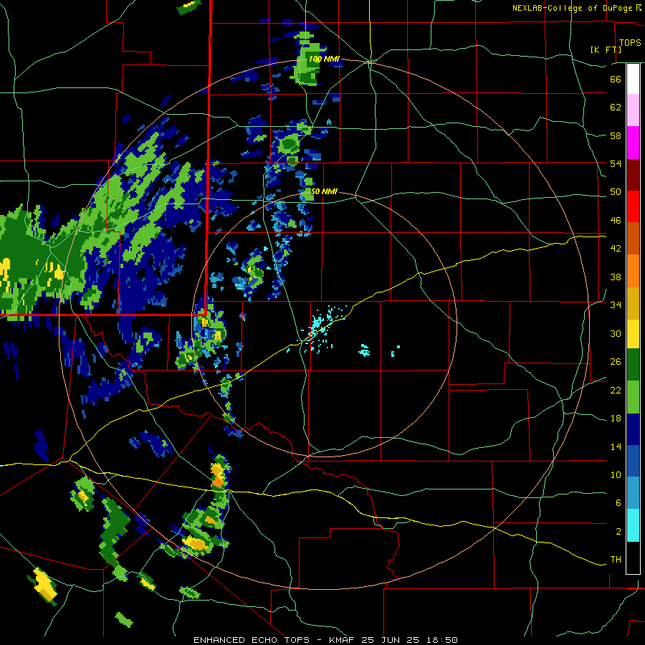This screenshot has height=645, width=645.
Task: Click the 46 legend value
Action: 616,221
